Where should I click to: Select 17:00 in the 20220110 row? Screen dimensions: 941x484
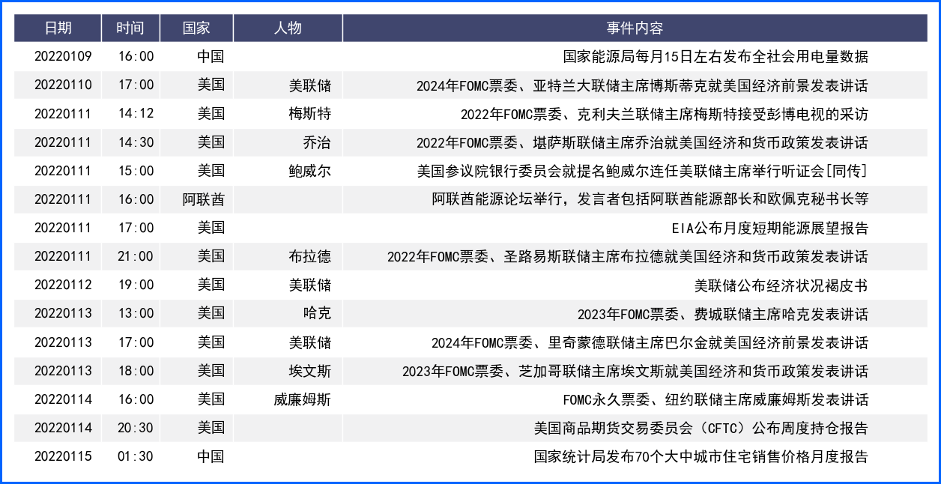pos(136,85)
